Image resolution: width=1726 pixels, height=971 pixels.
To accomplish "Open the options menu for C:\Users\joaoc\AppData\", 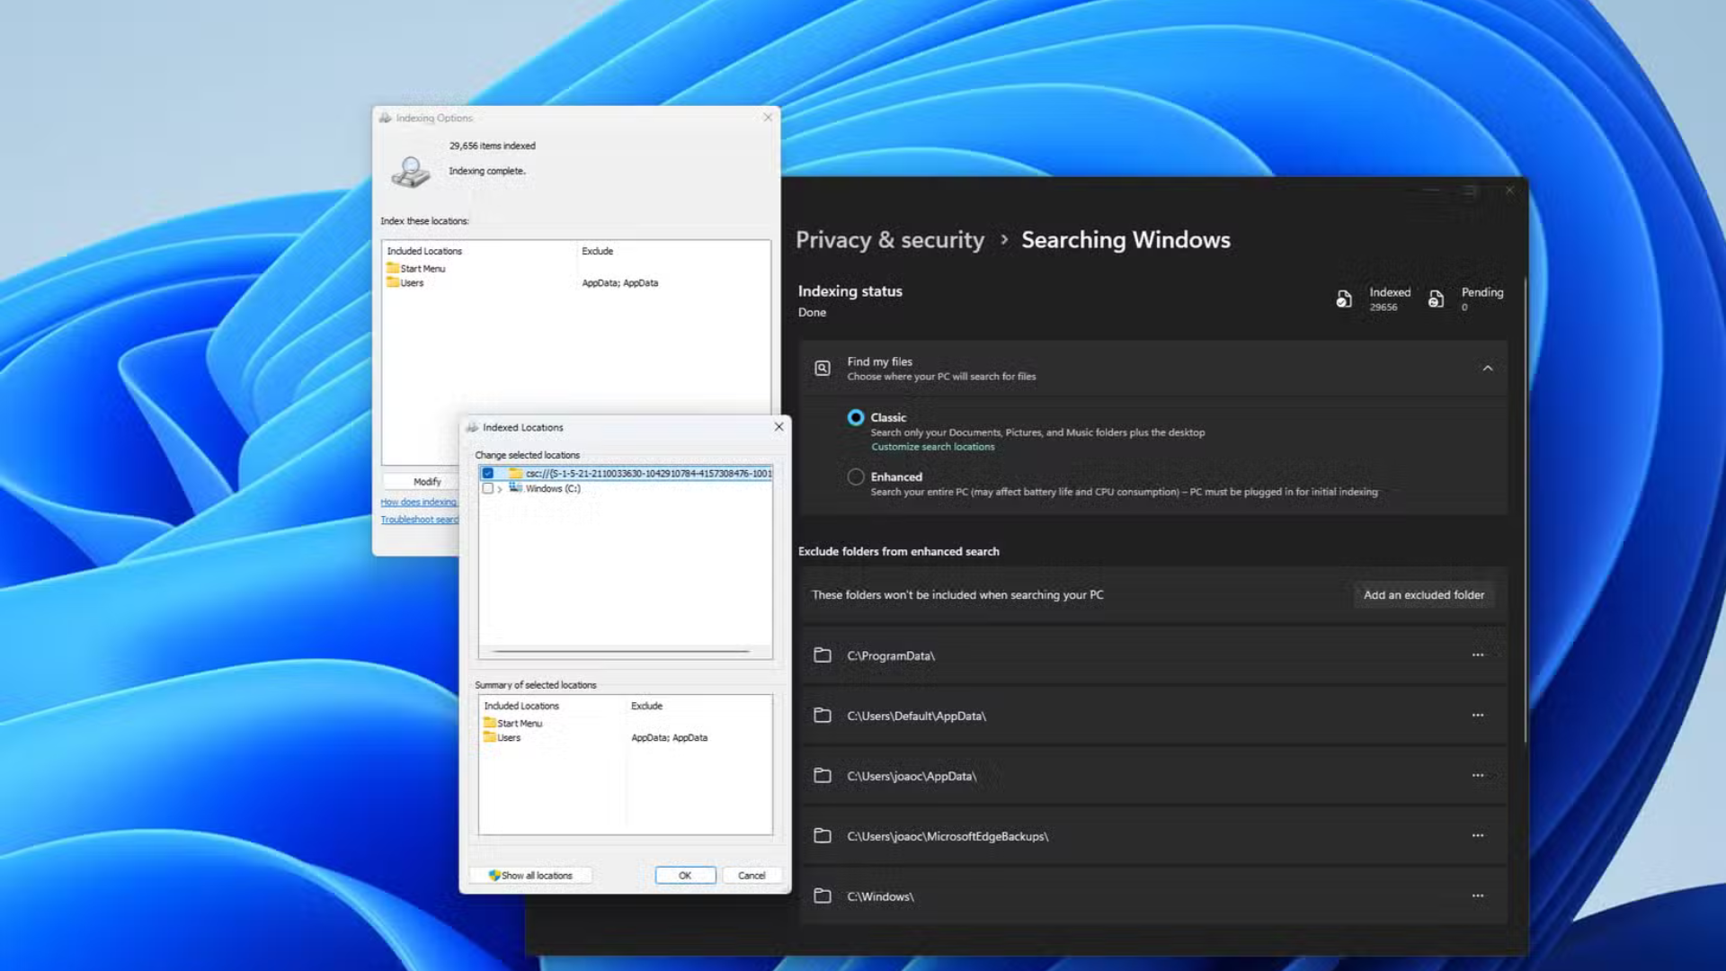I will [1478, 775].
